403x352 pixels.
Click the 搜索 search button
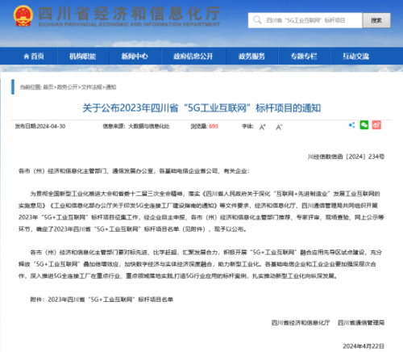[376, 20]
